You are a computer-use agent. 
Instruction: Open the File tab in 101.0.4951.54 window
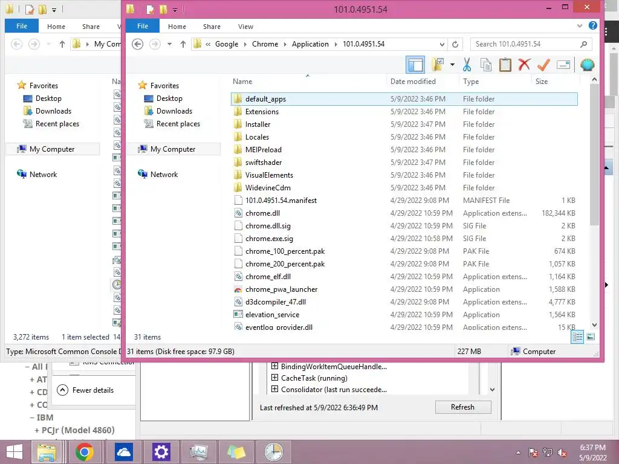[x=143, y=26]
